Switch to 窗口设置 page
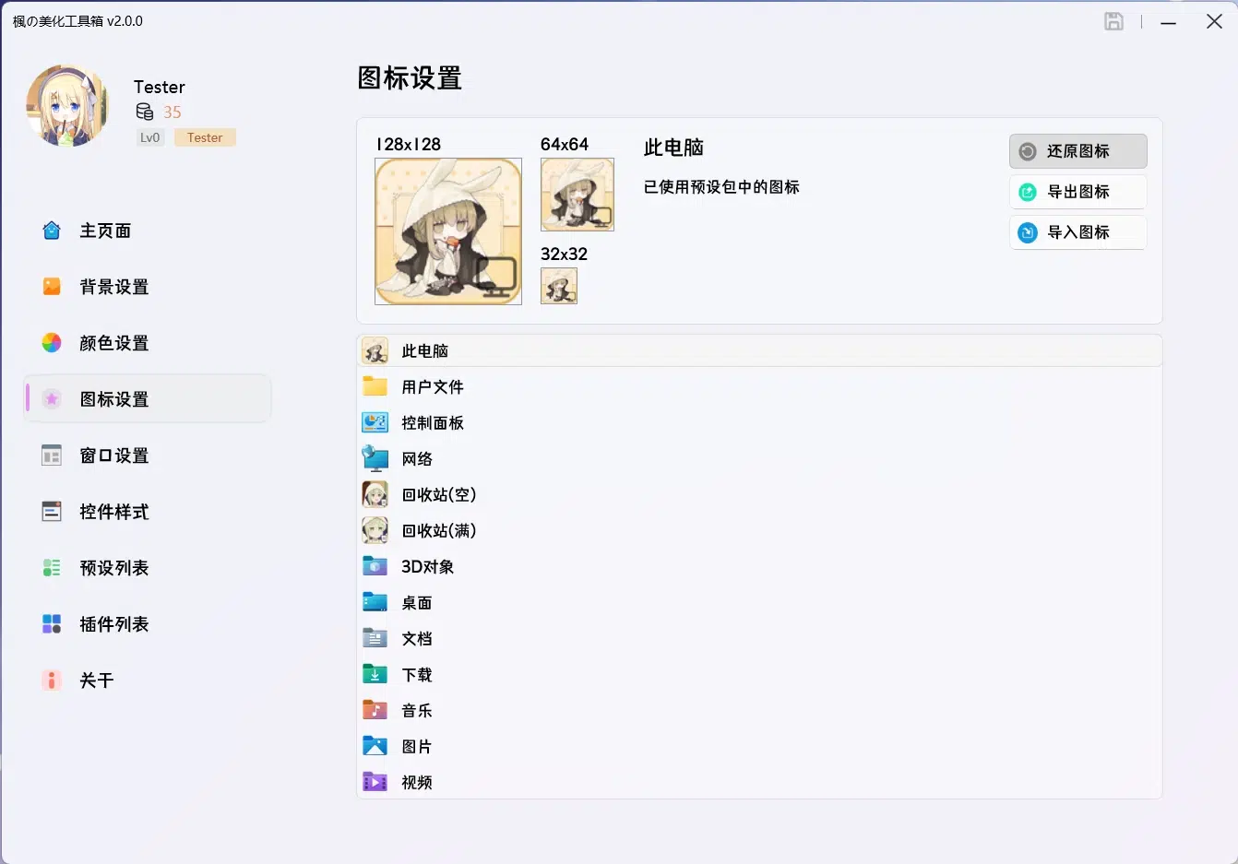Viewport: 1238px width, 864px height. 148,456
